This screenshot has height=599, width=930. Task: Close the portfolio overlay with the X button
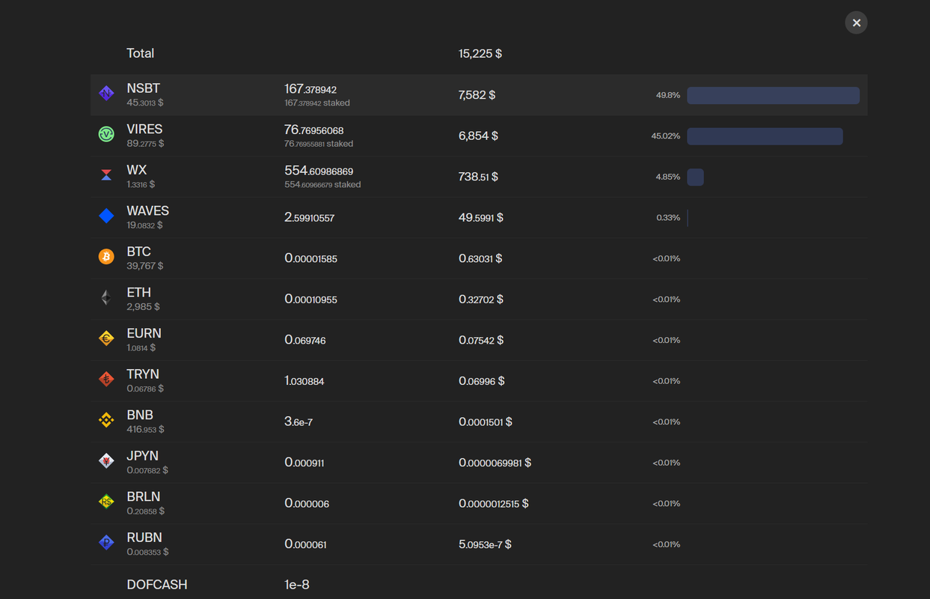pos(856,22)
